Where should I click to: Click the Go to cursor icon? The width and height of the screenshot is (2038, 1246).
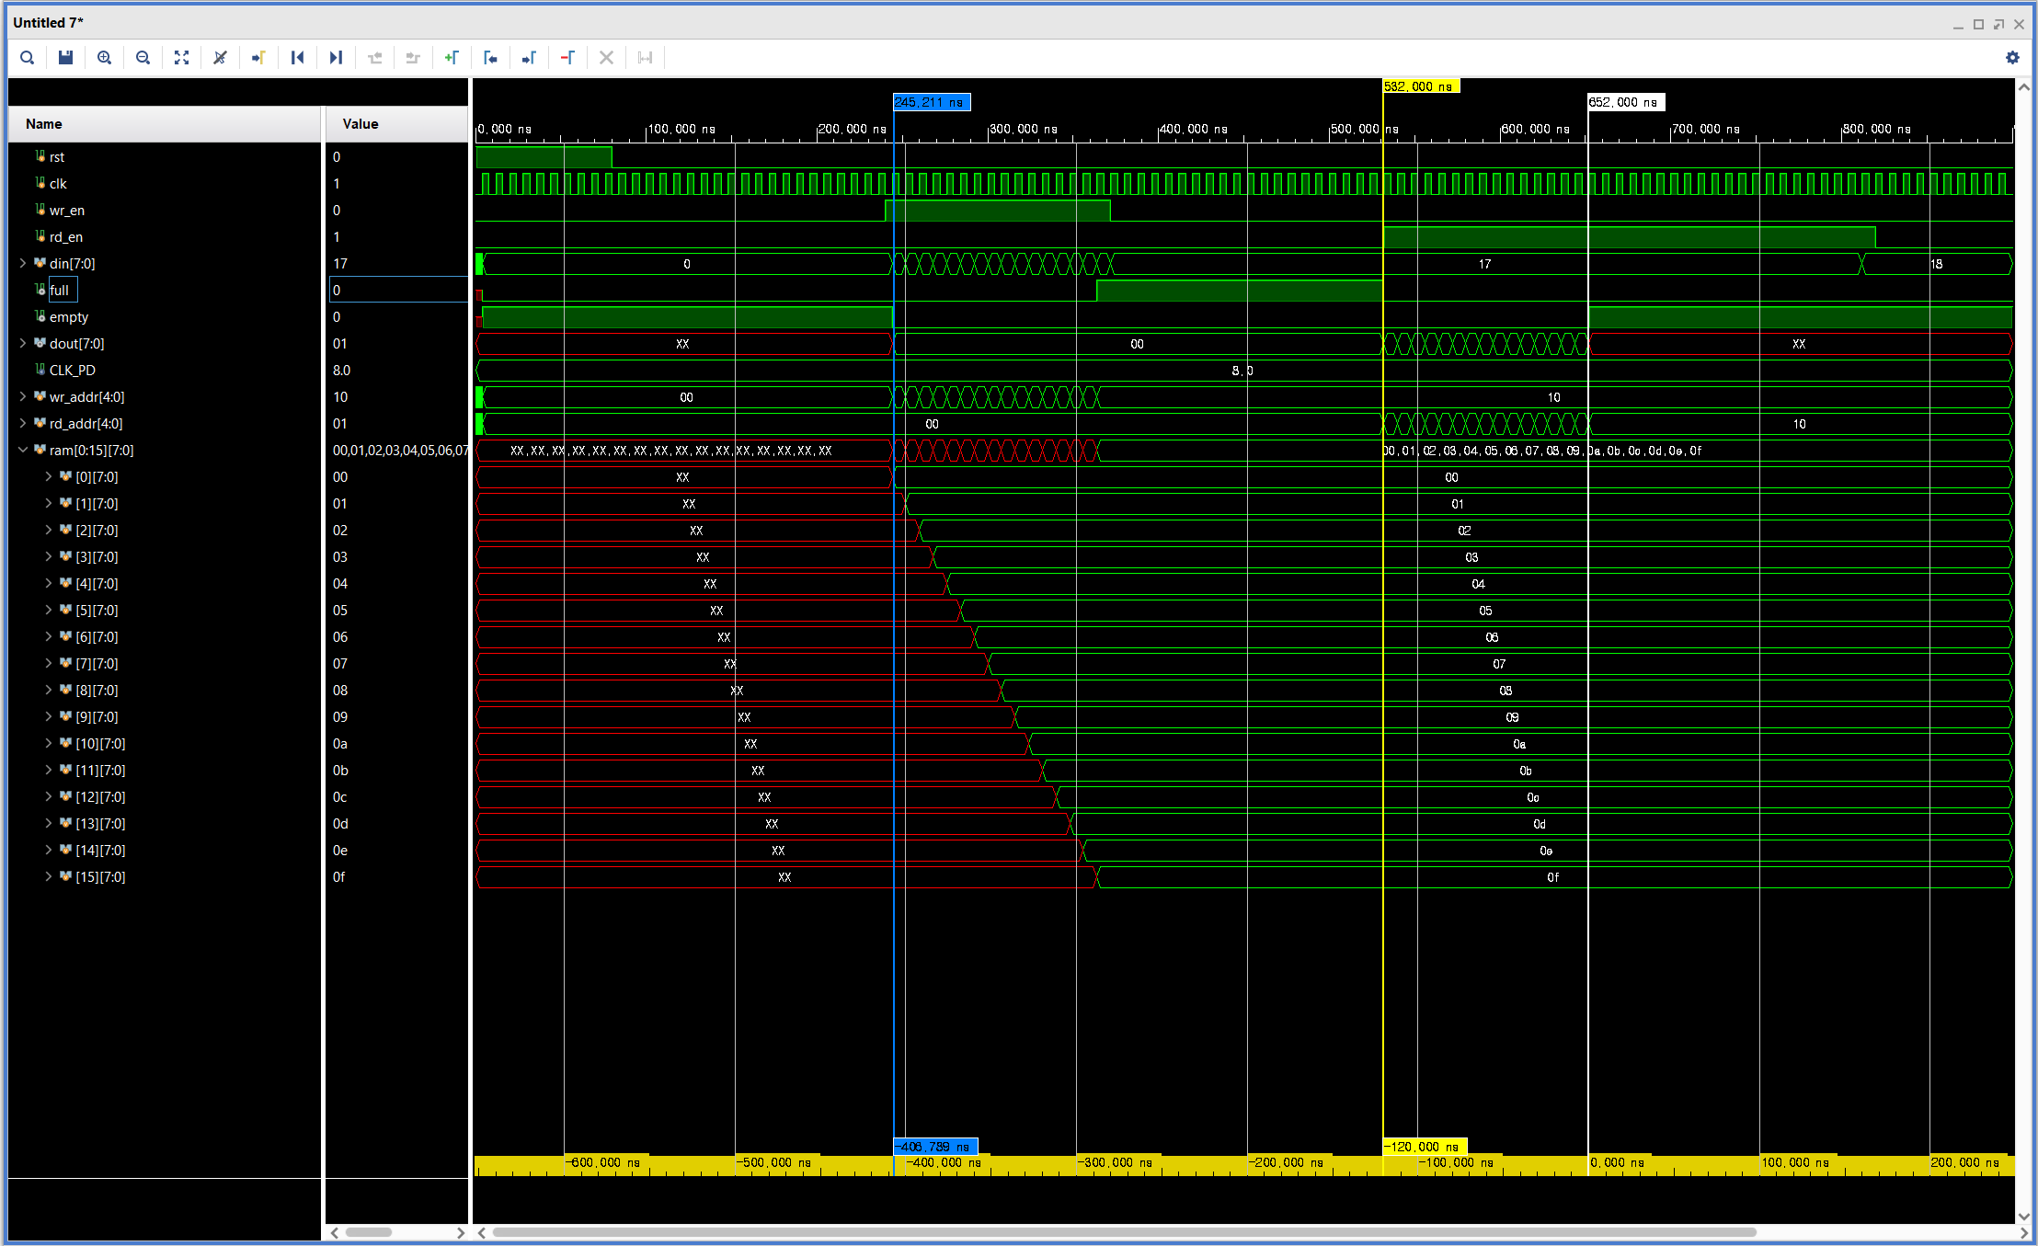tap(258, 58)
